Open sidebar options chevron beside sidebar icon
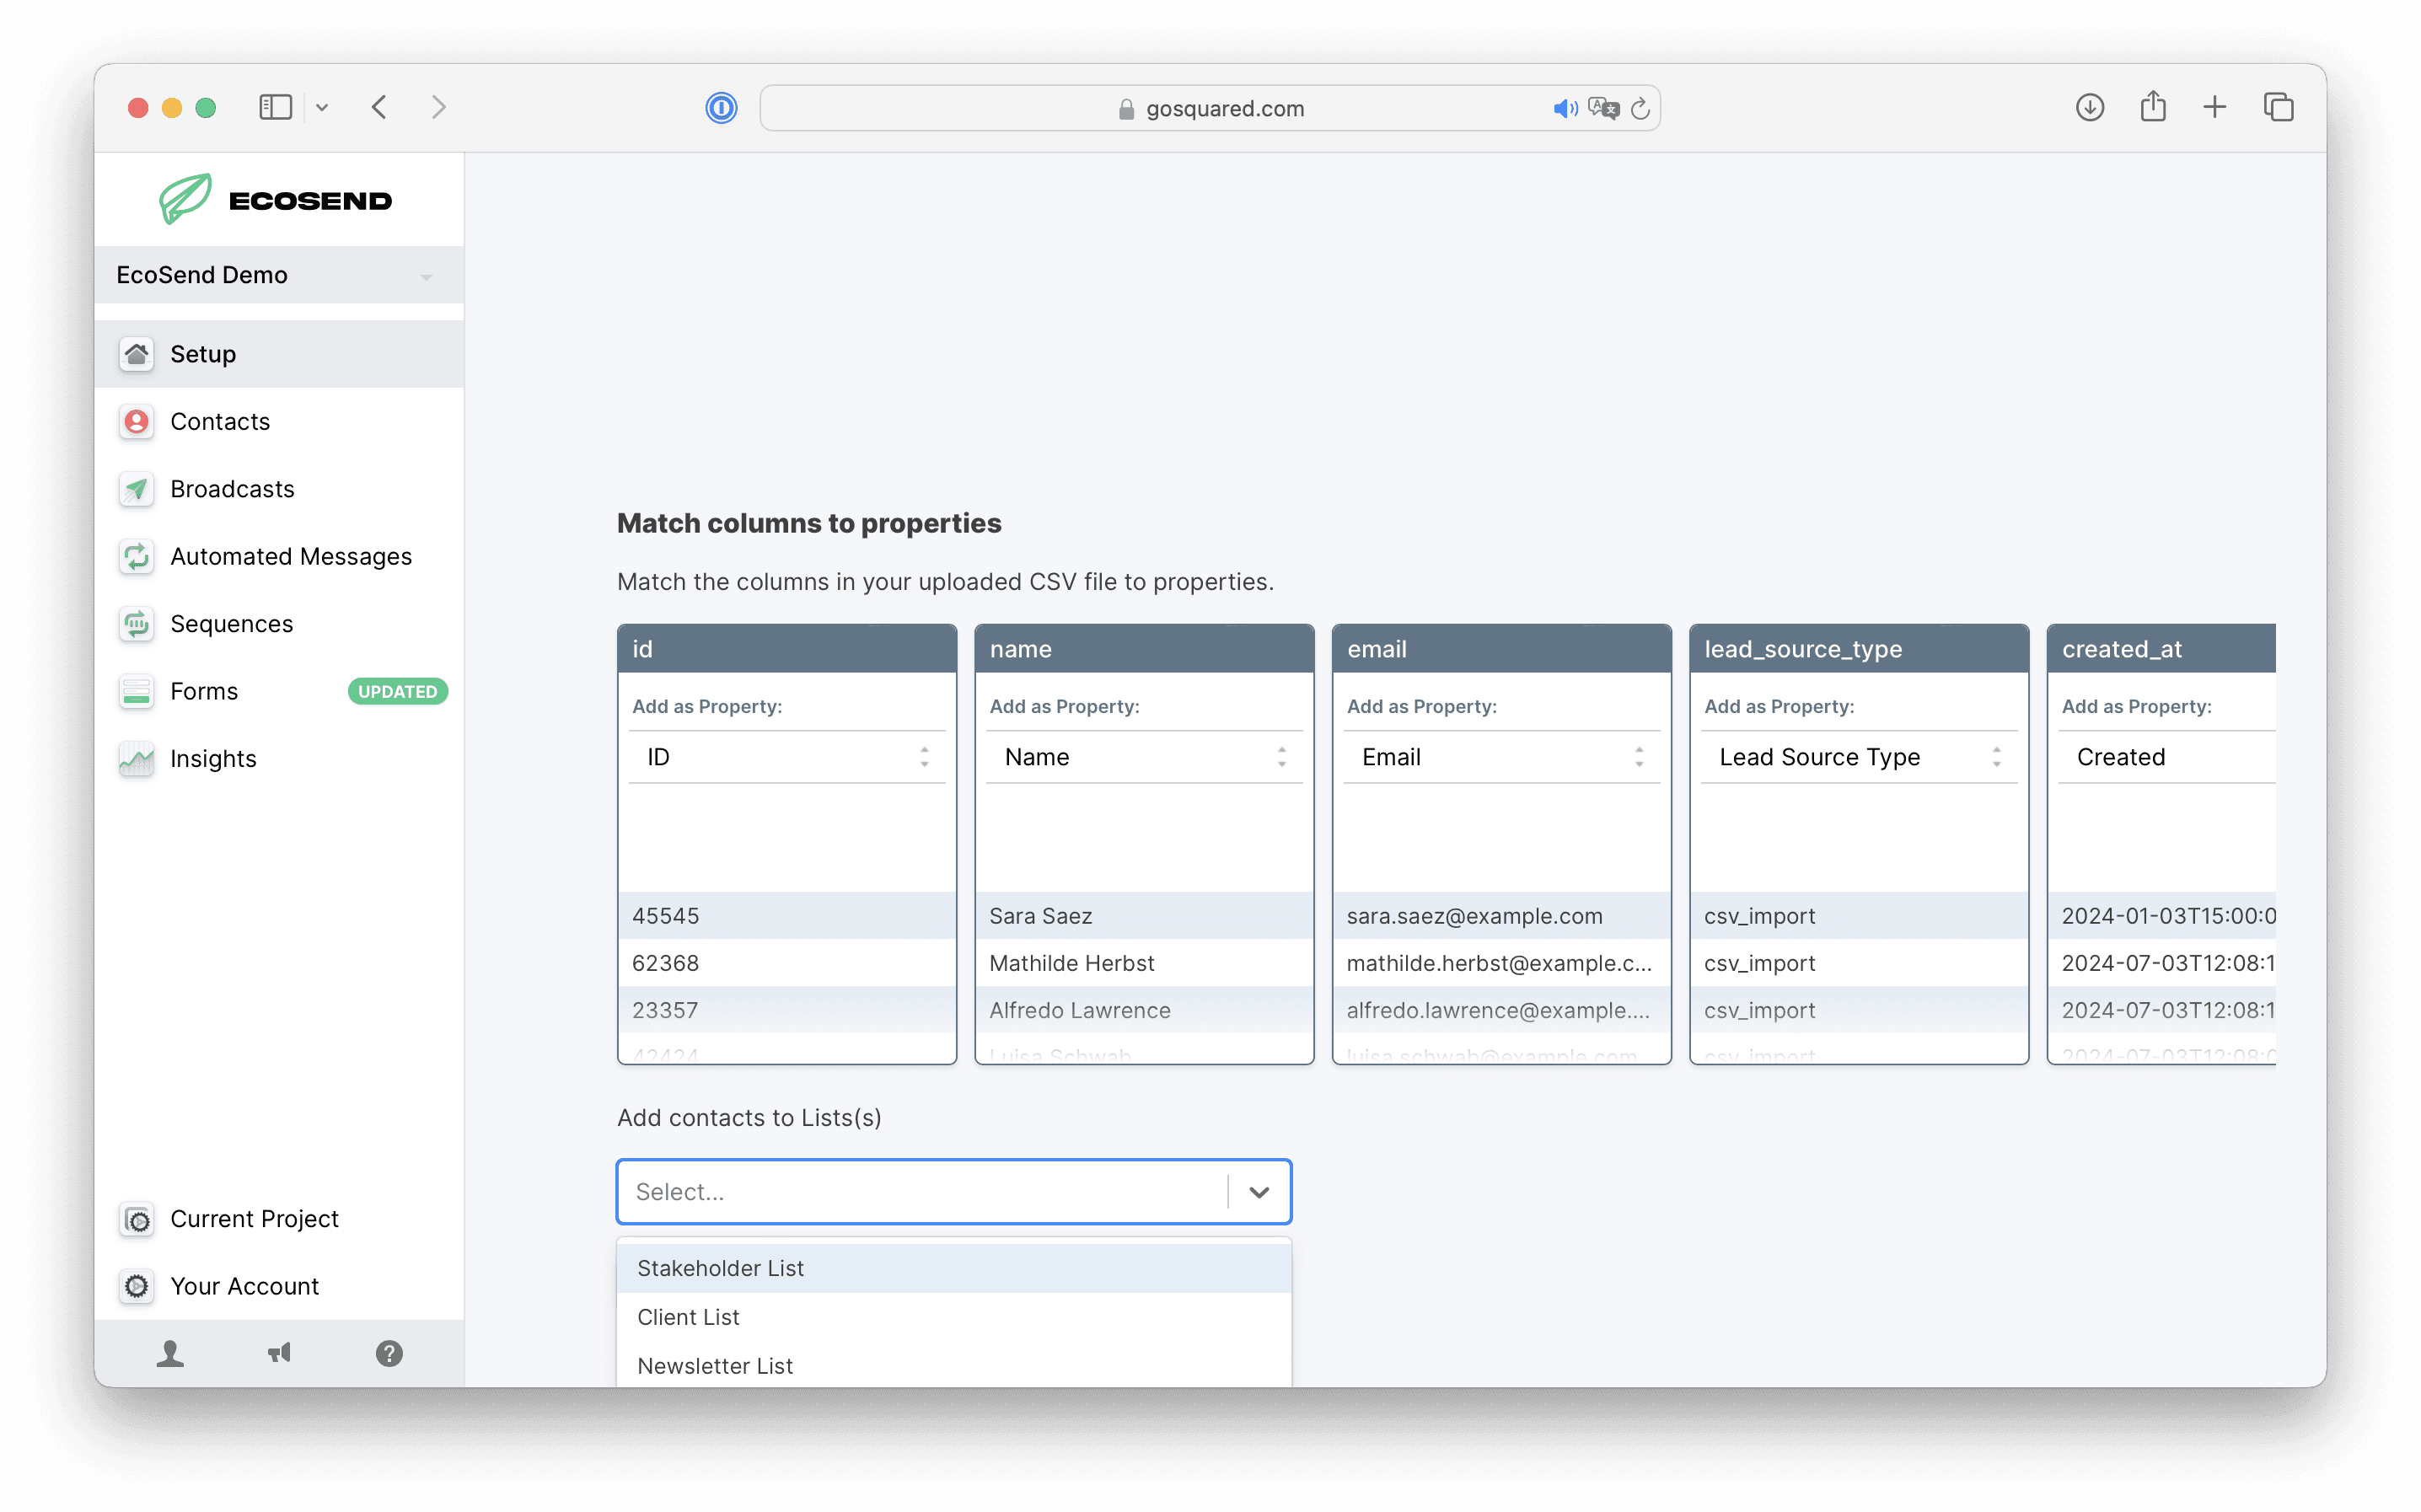 pyautogui.click(x=322, y=107)
